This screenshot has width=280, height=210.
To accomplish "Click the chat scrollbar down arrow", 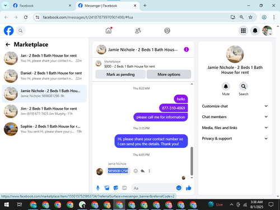I will [192, 178].
